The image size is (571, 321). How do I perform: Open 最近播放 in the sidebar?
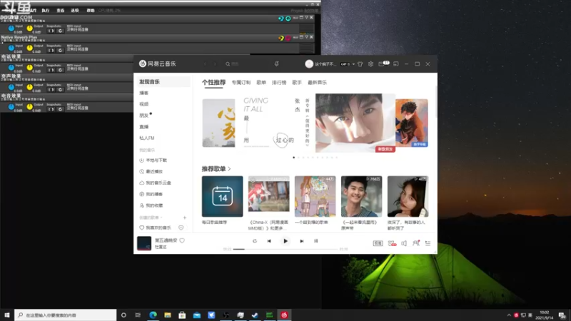pos(151,171)
